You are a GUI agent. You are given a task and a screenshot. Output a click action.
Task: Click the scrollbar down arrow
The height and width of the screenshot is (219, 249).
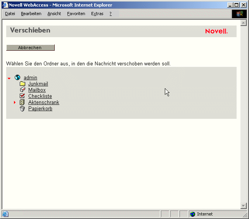244,206
